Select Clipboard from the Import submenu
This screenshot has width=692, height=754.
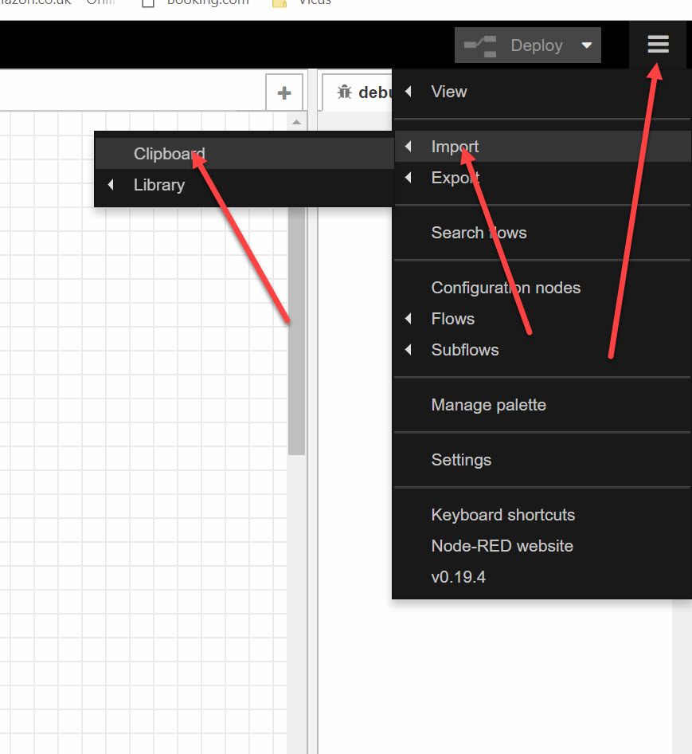169,154
